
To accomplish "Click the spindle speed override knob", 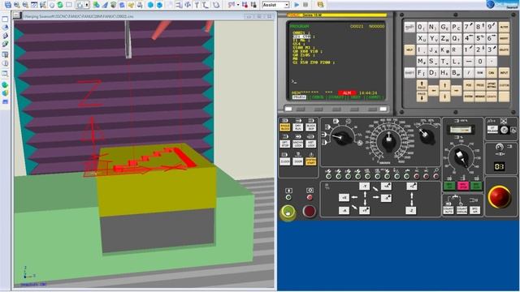I will [x=461, y=157].
